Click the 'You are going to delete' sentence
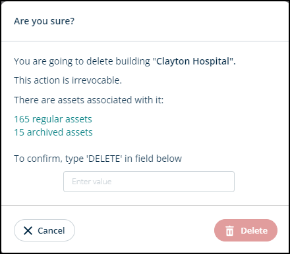The image size is (290, 254). click(125, 61)
